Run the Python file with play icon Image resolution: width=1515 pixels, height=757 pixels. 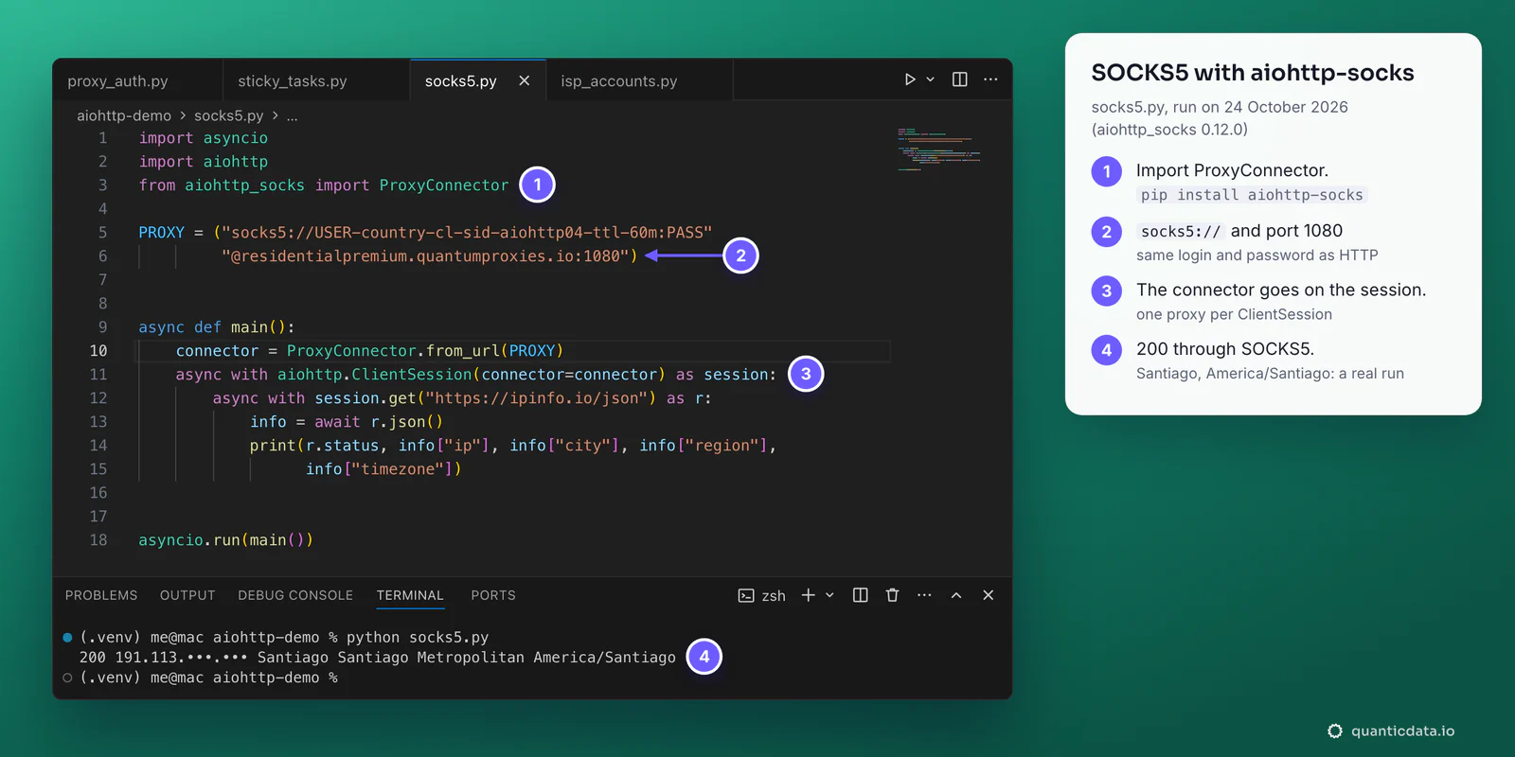click(x=910, y=79)
